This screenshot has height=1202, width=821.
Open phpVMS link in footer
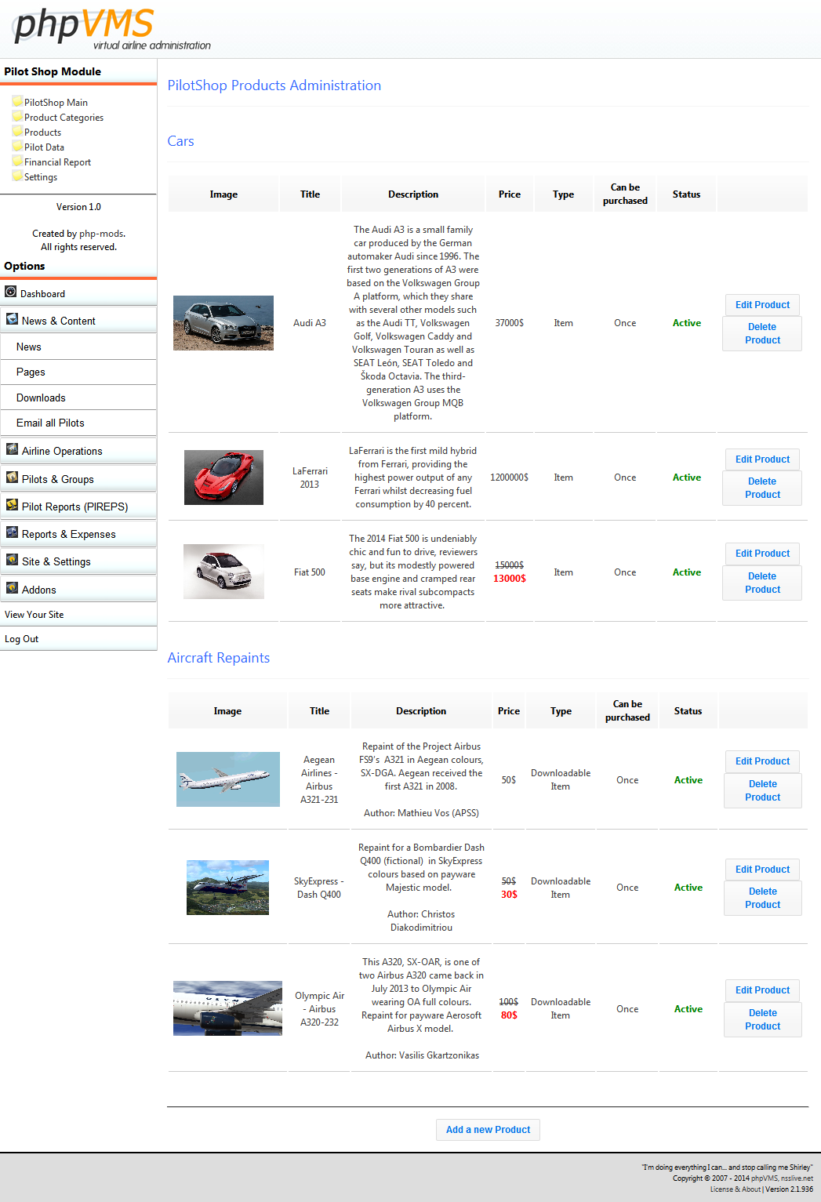click(765, 1178)
